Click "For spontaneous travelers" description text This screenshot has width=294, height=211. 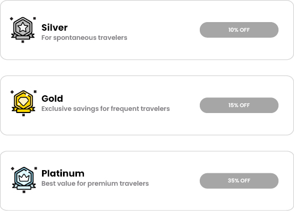coord(84,38)
